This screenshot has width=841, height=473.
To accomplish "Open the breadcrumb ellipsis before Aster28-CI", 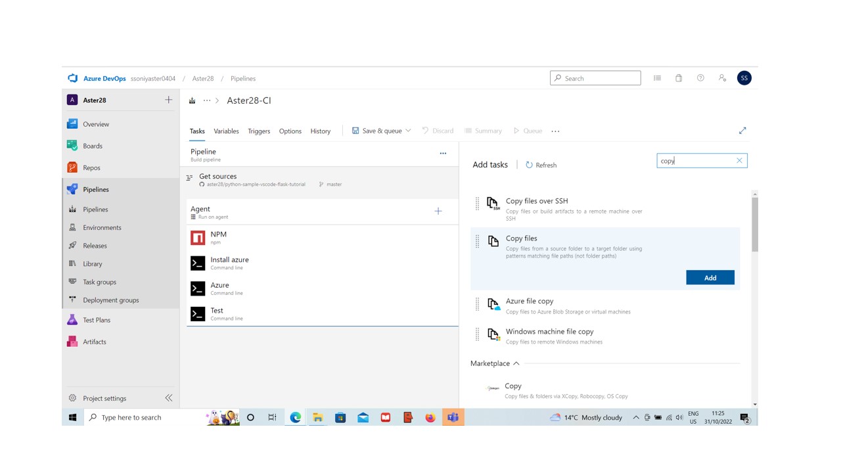I will tap(207, 101).
